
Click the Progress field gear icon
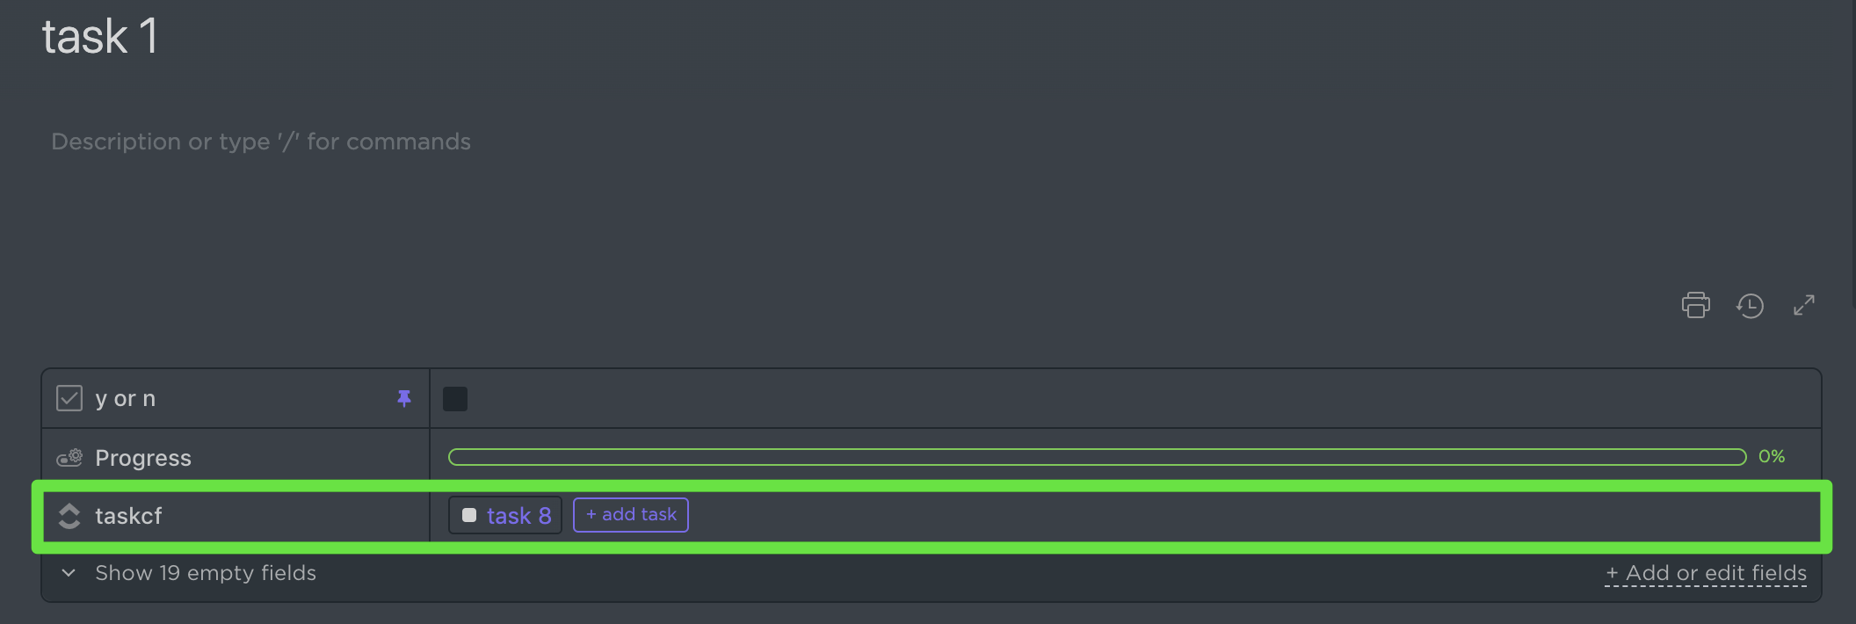click(69, 458)
